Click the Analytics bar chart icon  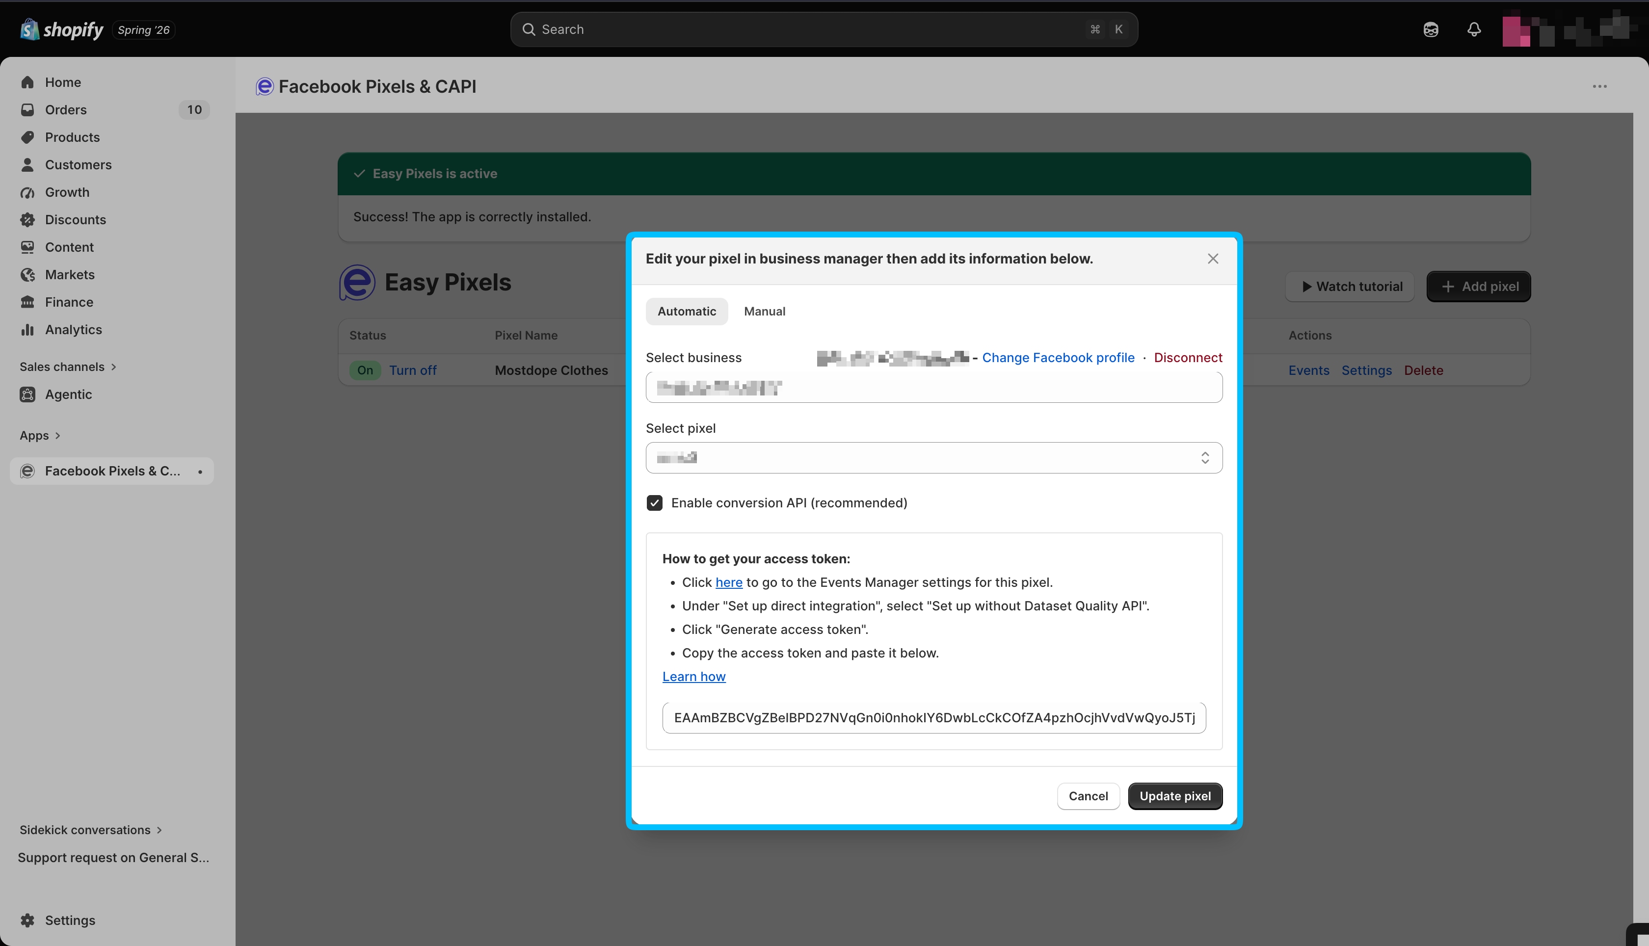point(27,330)
